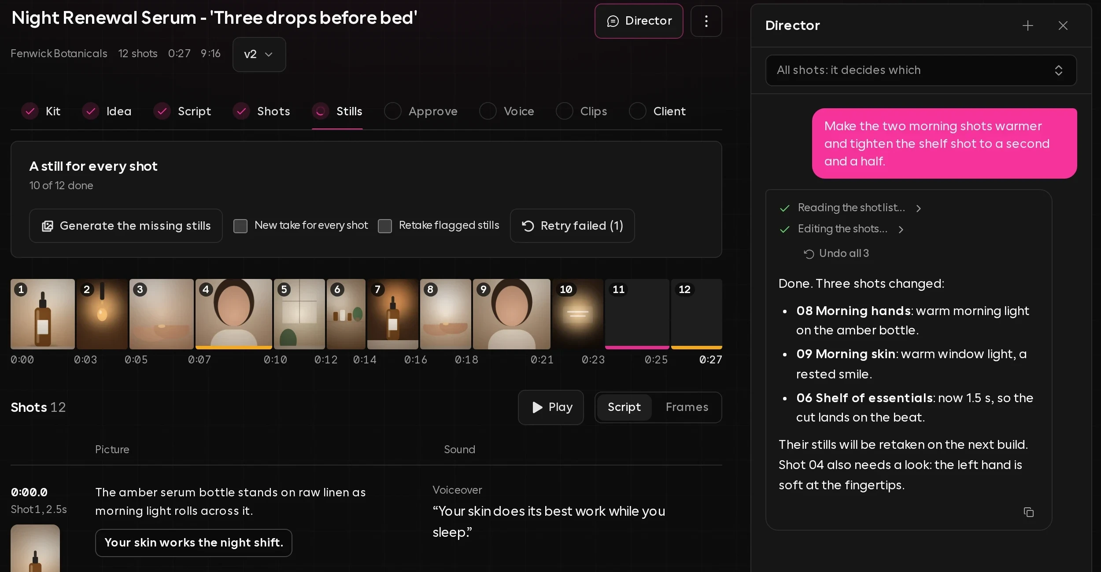The image size is (1101, 572).
Task: Go to the Script step
Action: point(182,111)
